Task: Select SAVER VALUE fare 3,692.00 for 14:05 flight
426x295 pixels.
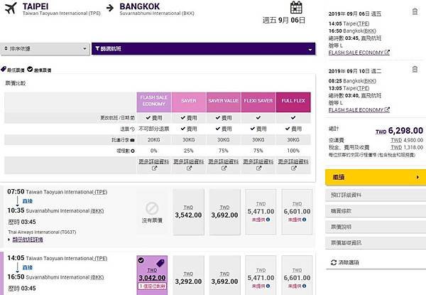Action: click(x=224, y=275)
